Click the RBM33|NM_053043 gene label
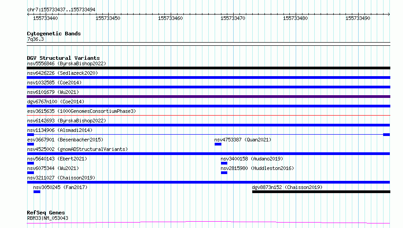The height and width of the screenshot is (228, 403). click(x=48, y=218)
